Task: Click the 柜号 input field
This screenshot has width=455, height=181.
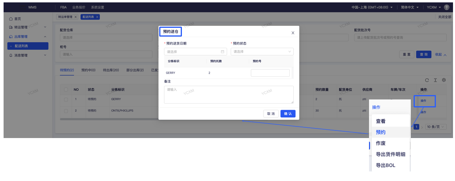Action: 106,54
